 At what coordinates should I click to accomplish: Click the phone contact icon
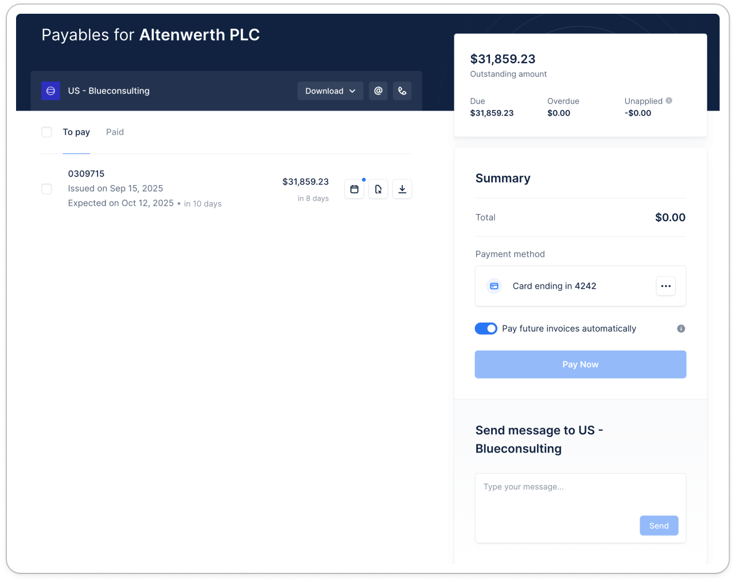(x=402, y=91)
